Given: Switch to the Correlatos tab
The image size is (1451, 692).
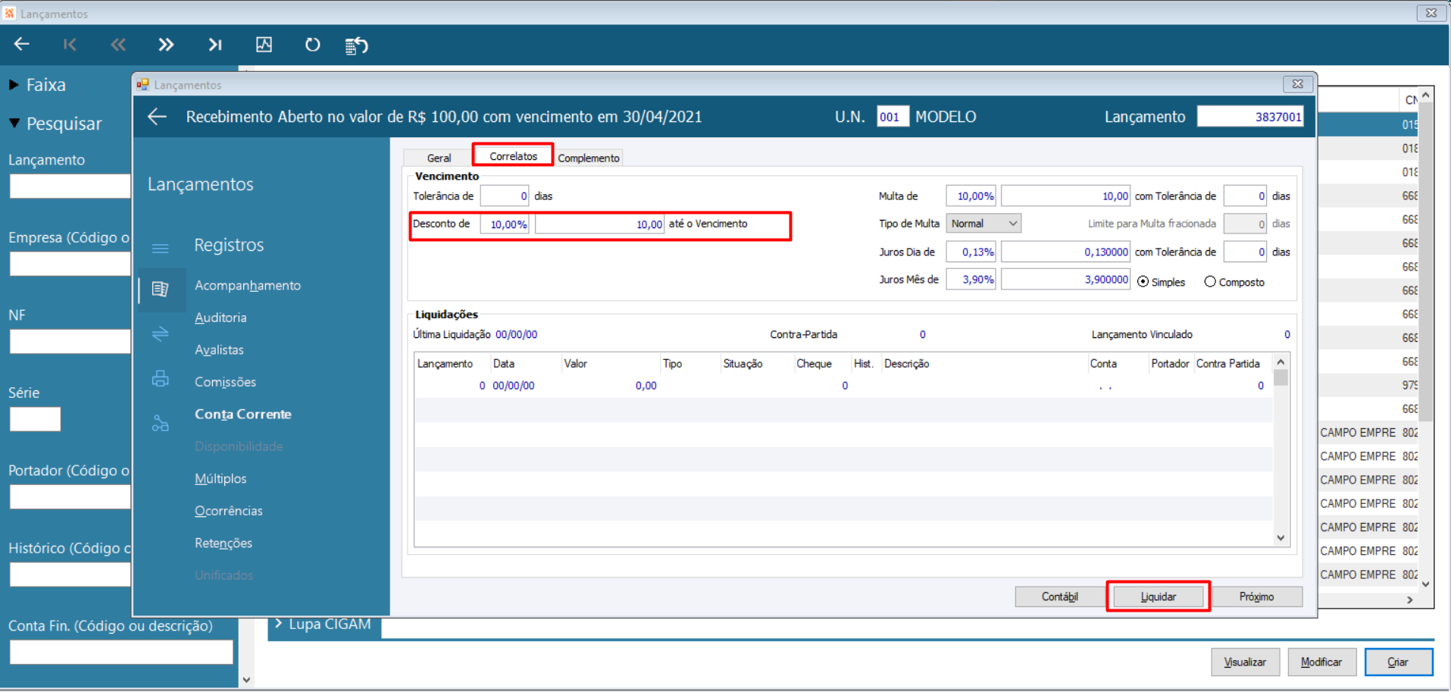Looking at the screenshot, I should coord(513,155).
